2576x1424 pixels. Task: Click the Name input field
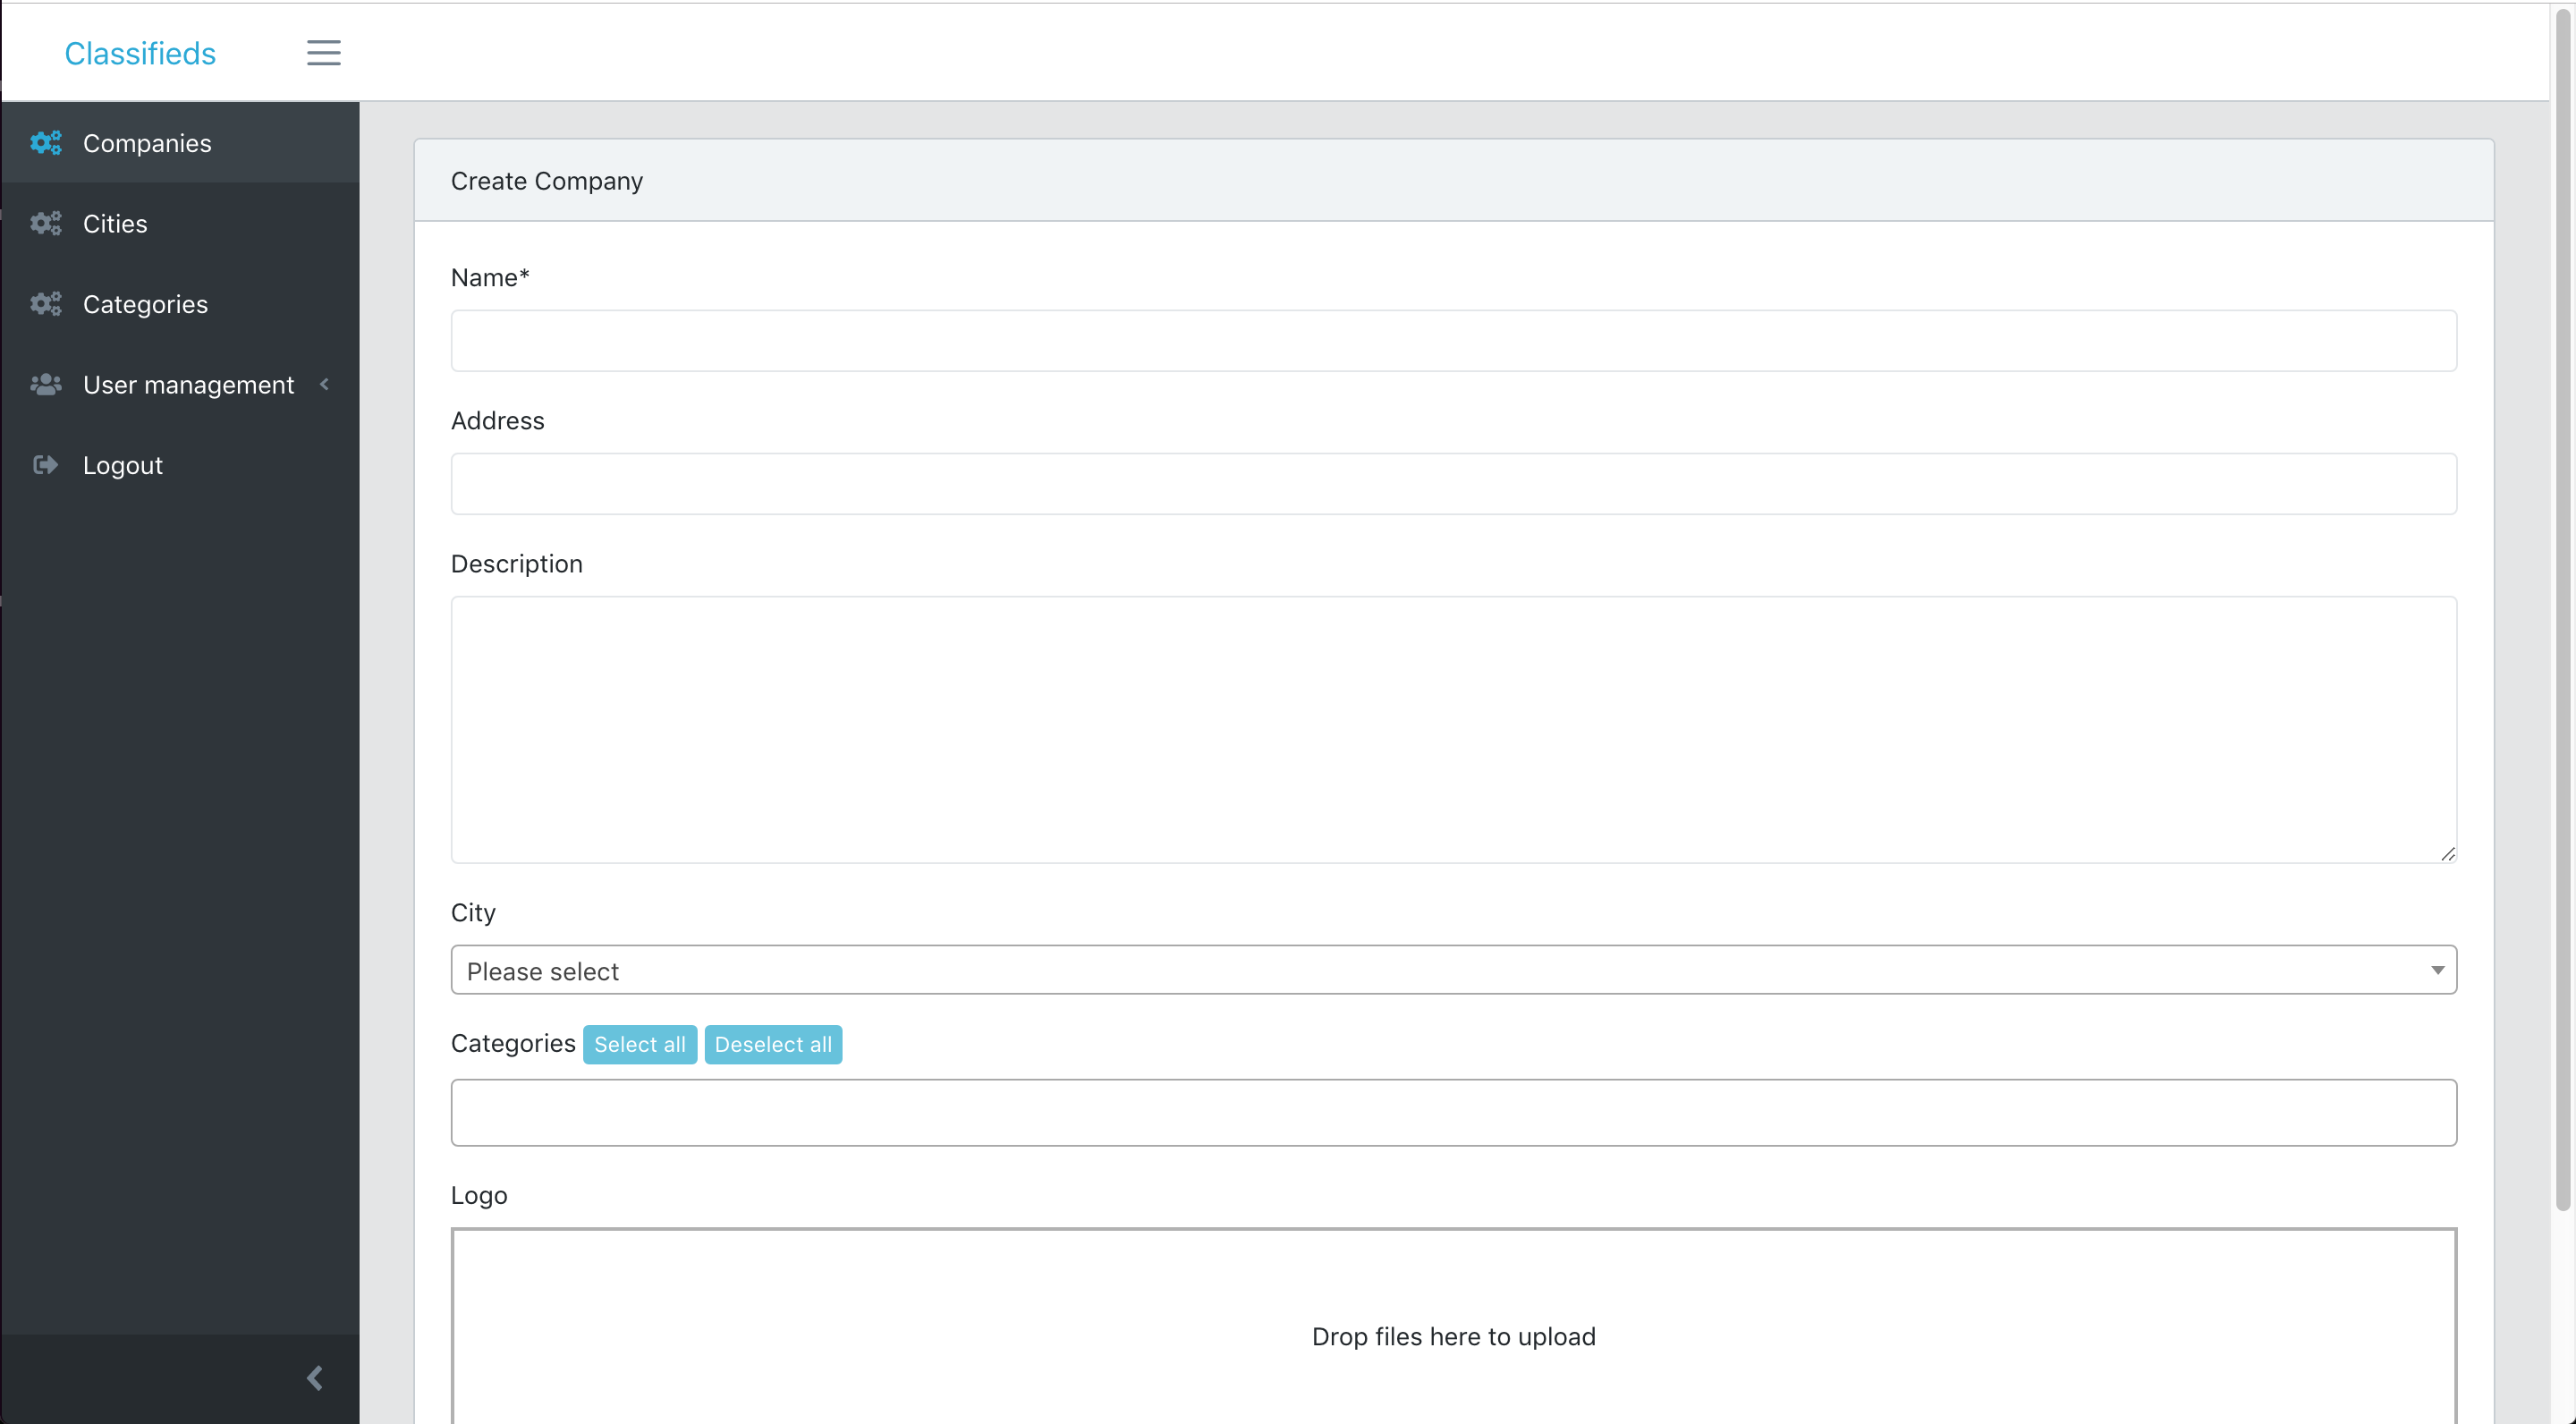click(1453, 340)
